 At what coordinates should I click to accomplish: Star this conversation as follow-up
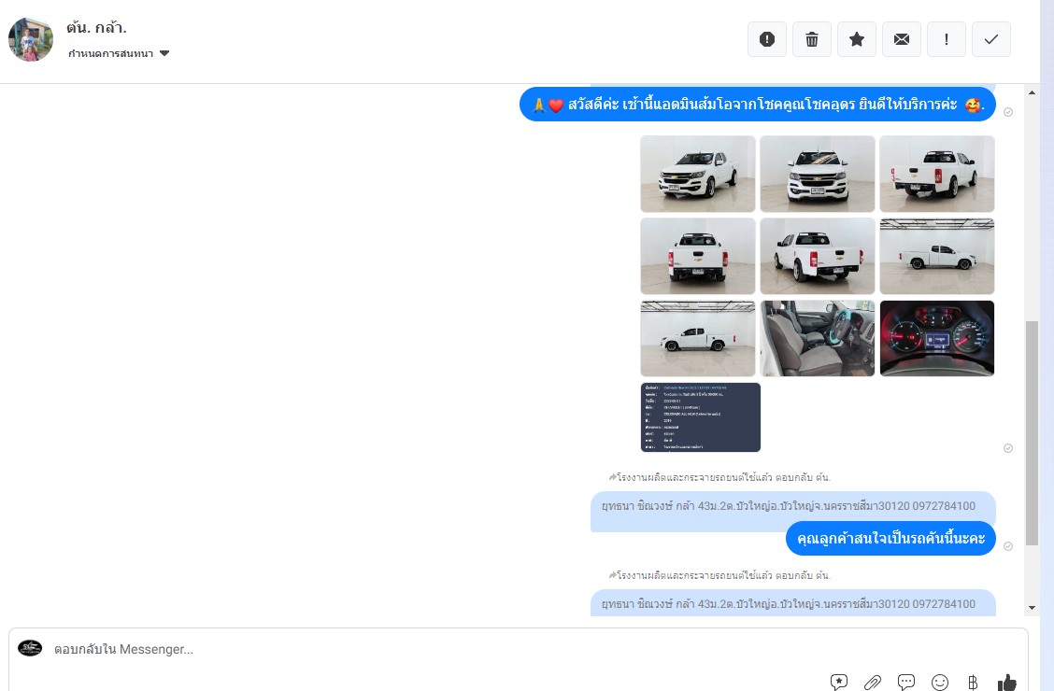pos(856,39)
